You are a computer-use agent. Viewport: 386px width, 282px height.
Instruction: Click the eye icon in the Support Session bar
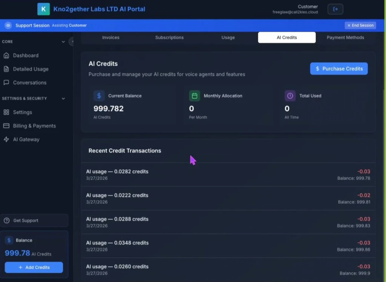pos(8,25)
